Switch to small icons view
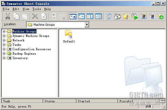Viewport: 167px width, 110px height. click(81, 16)
